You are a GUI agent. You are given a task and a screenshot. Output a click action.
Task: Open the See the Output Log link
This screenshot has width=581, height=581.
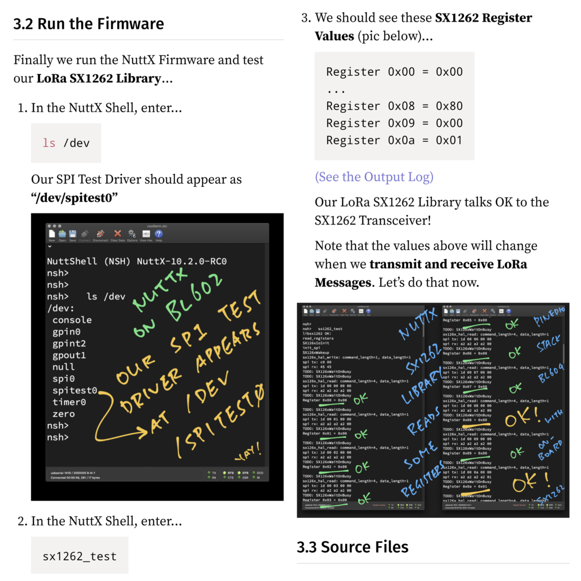pyautogui.click(x=374, y=177)
